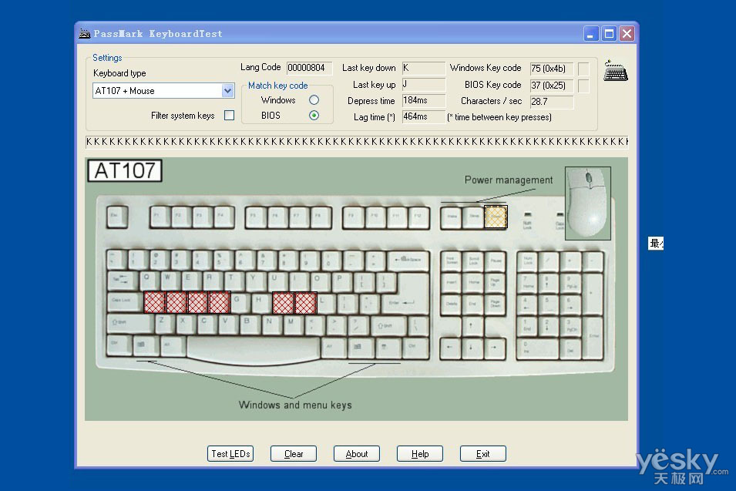Click the Last key down field showing K
The image size is (736, 491).
(x=423, y=68)
